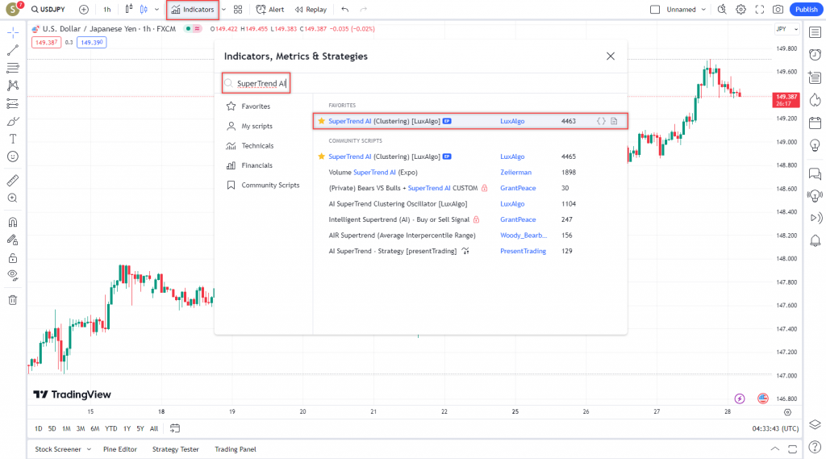
Task: Create a new Alert
Action: point(269,10)
